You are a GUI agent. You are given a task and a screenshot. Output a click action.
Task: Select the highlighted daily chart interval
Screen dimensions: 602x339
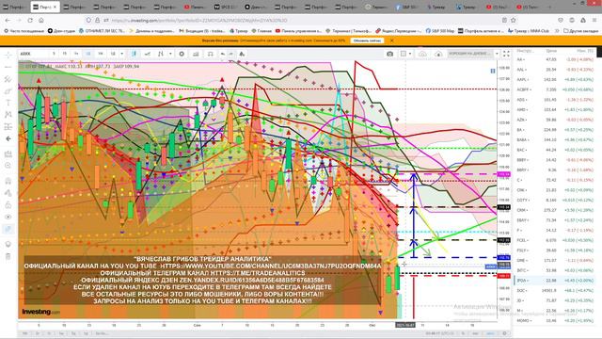88,54
